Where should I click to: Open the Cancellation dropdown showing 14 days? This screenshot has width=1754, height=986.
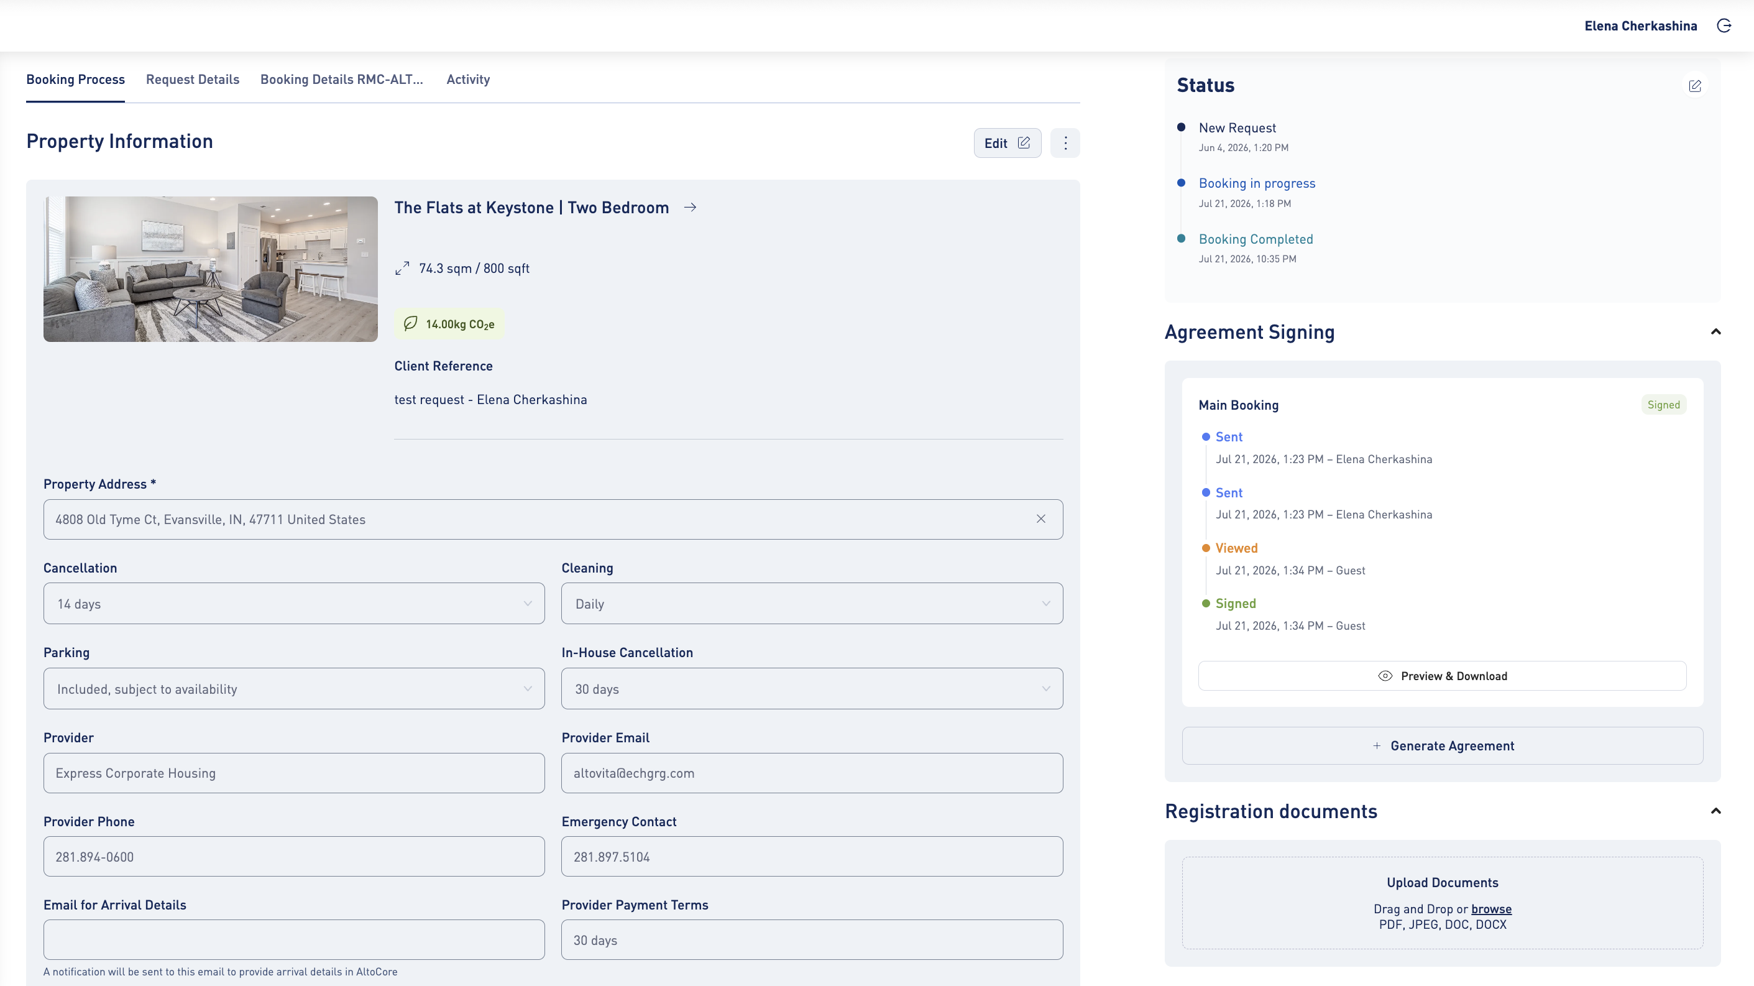294,603
